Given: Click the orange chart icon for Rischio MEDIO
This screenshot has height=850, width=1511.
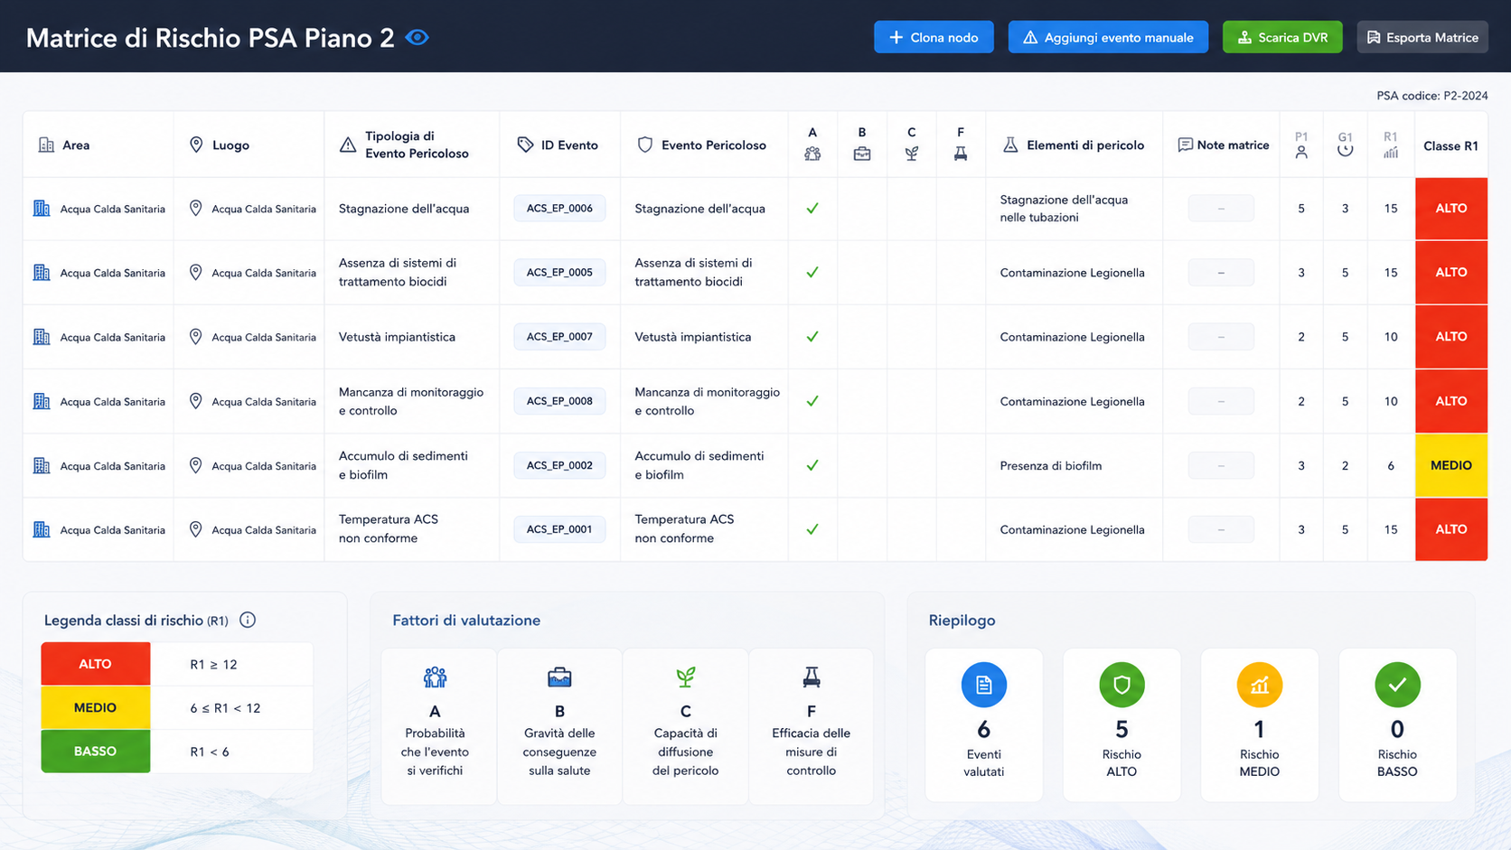Looking at the screenshot, I should coord(1259,685).
